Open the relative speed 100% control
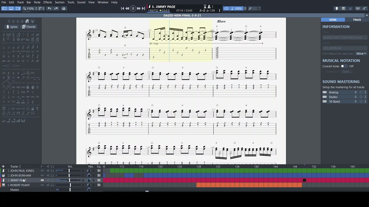 (x=238, y=8)
